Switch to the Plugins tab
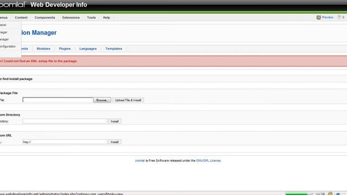 pyautogui.click(x=65, y=49)
